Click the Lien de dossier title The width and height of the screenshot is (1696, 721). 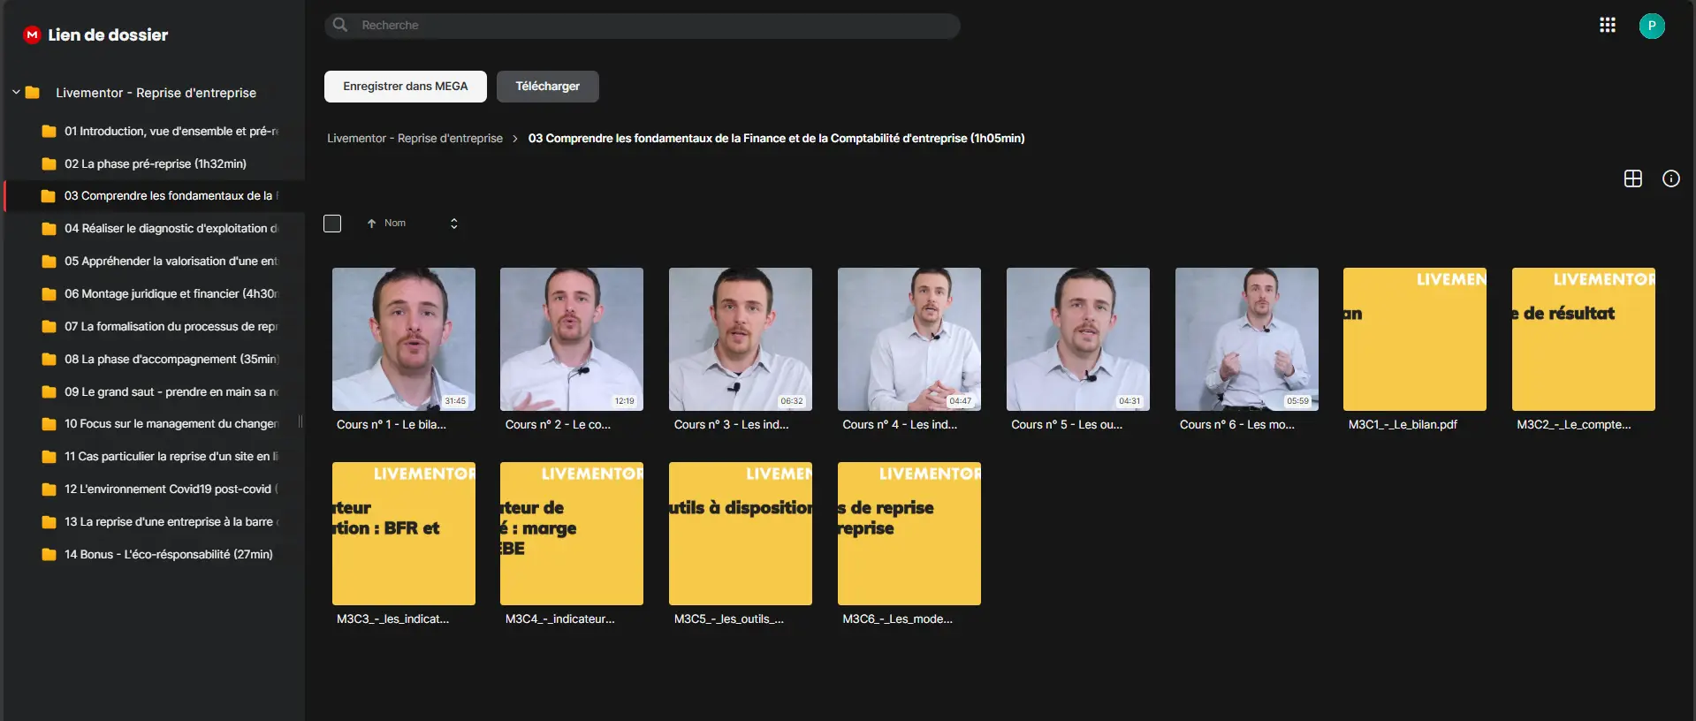108,34
